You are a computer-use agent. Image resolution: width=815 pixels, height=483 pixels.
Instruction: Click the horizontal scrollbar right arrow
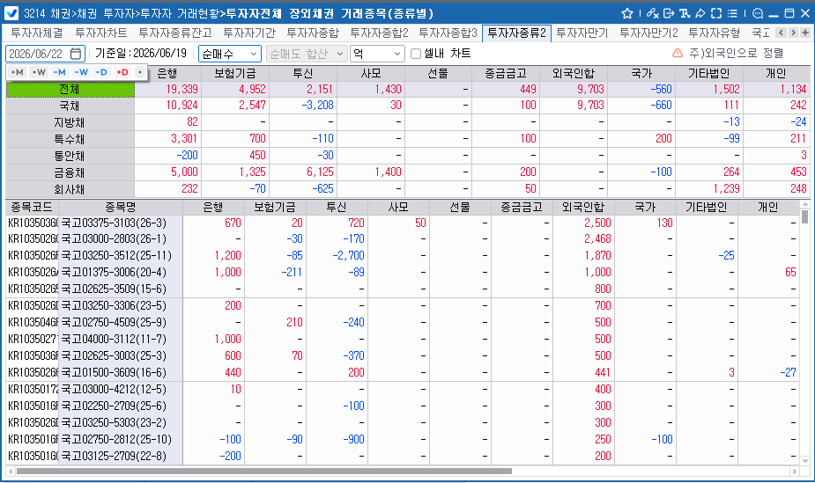point(794,471)
